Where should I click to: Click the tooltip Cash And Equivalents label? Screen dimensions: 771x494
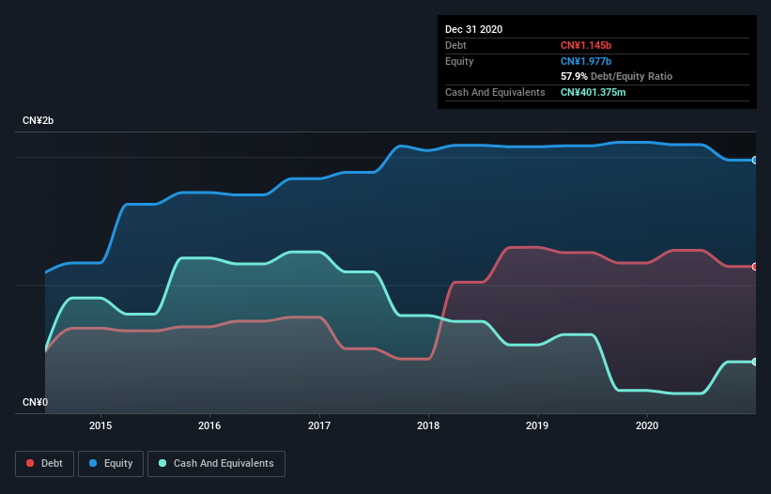pos(495,92)
